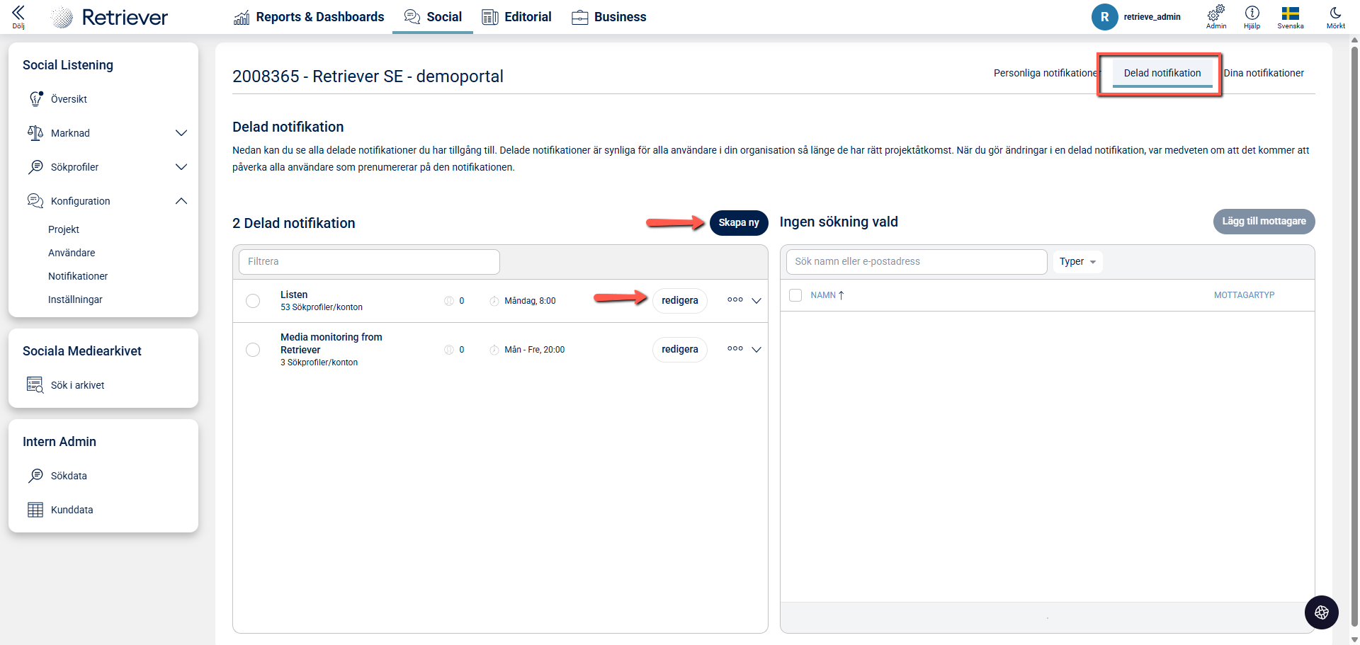This screenshot has width=1360, height=645.
Task: Click the '3 Sökprofiler/konton' text
Action: [x=319, y=363]
